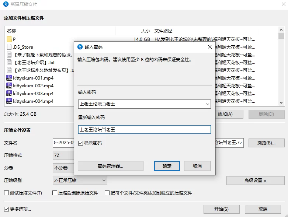Click 确定 to confirm password

167,166
